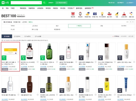The height and width of the screenshot is (101, 136).
Task: Open the Hot Deal link in the navigation bar
Action: (7, 8)
